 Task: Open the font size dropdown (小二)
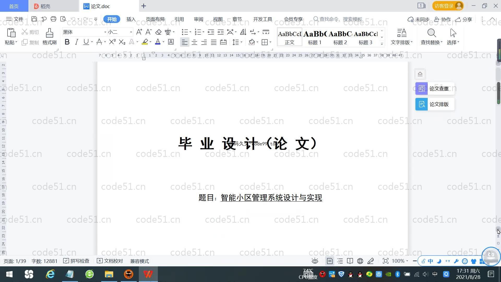tap(131, 32)
